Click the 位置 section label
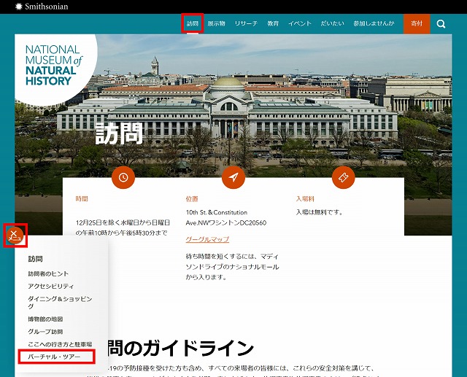 coord(192,199)
